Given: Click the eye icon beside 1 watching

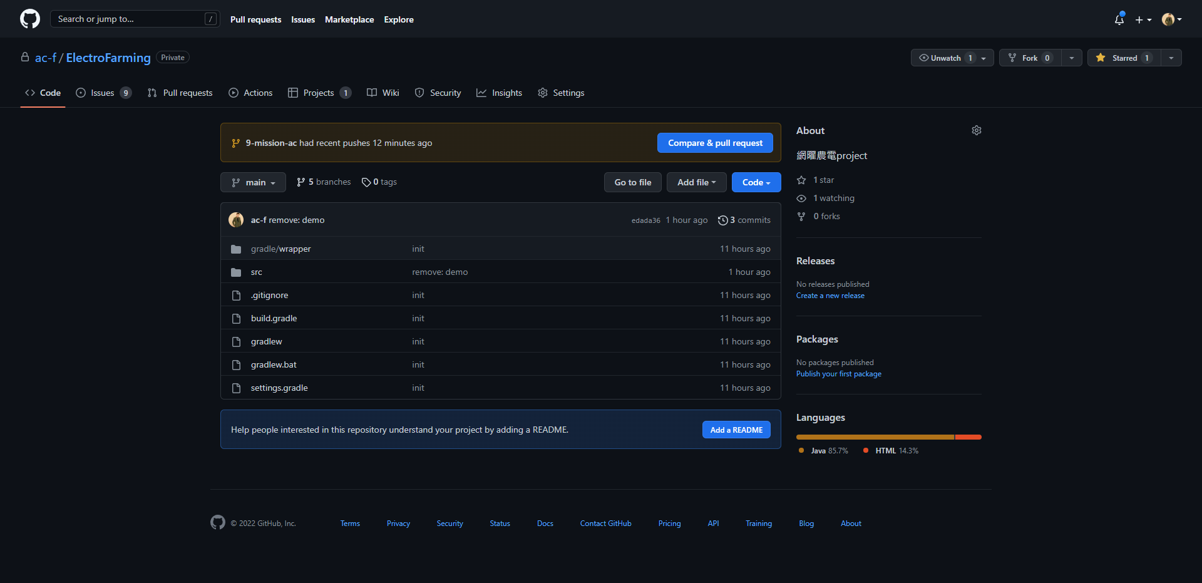Looking at the screenshot, I should point(801,199).
